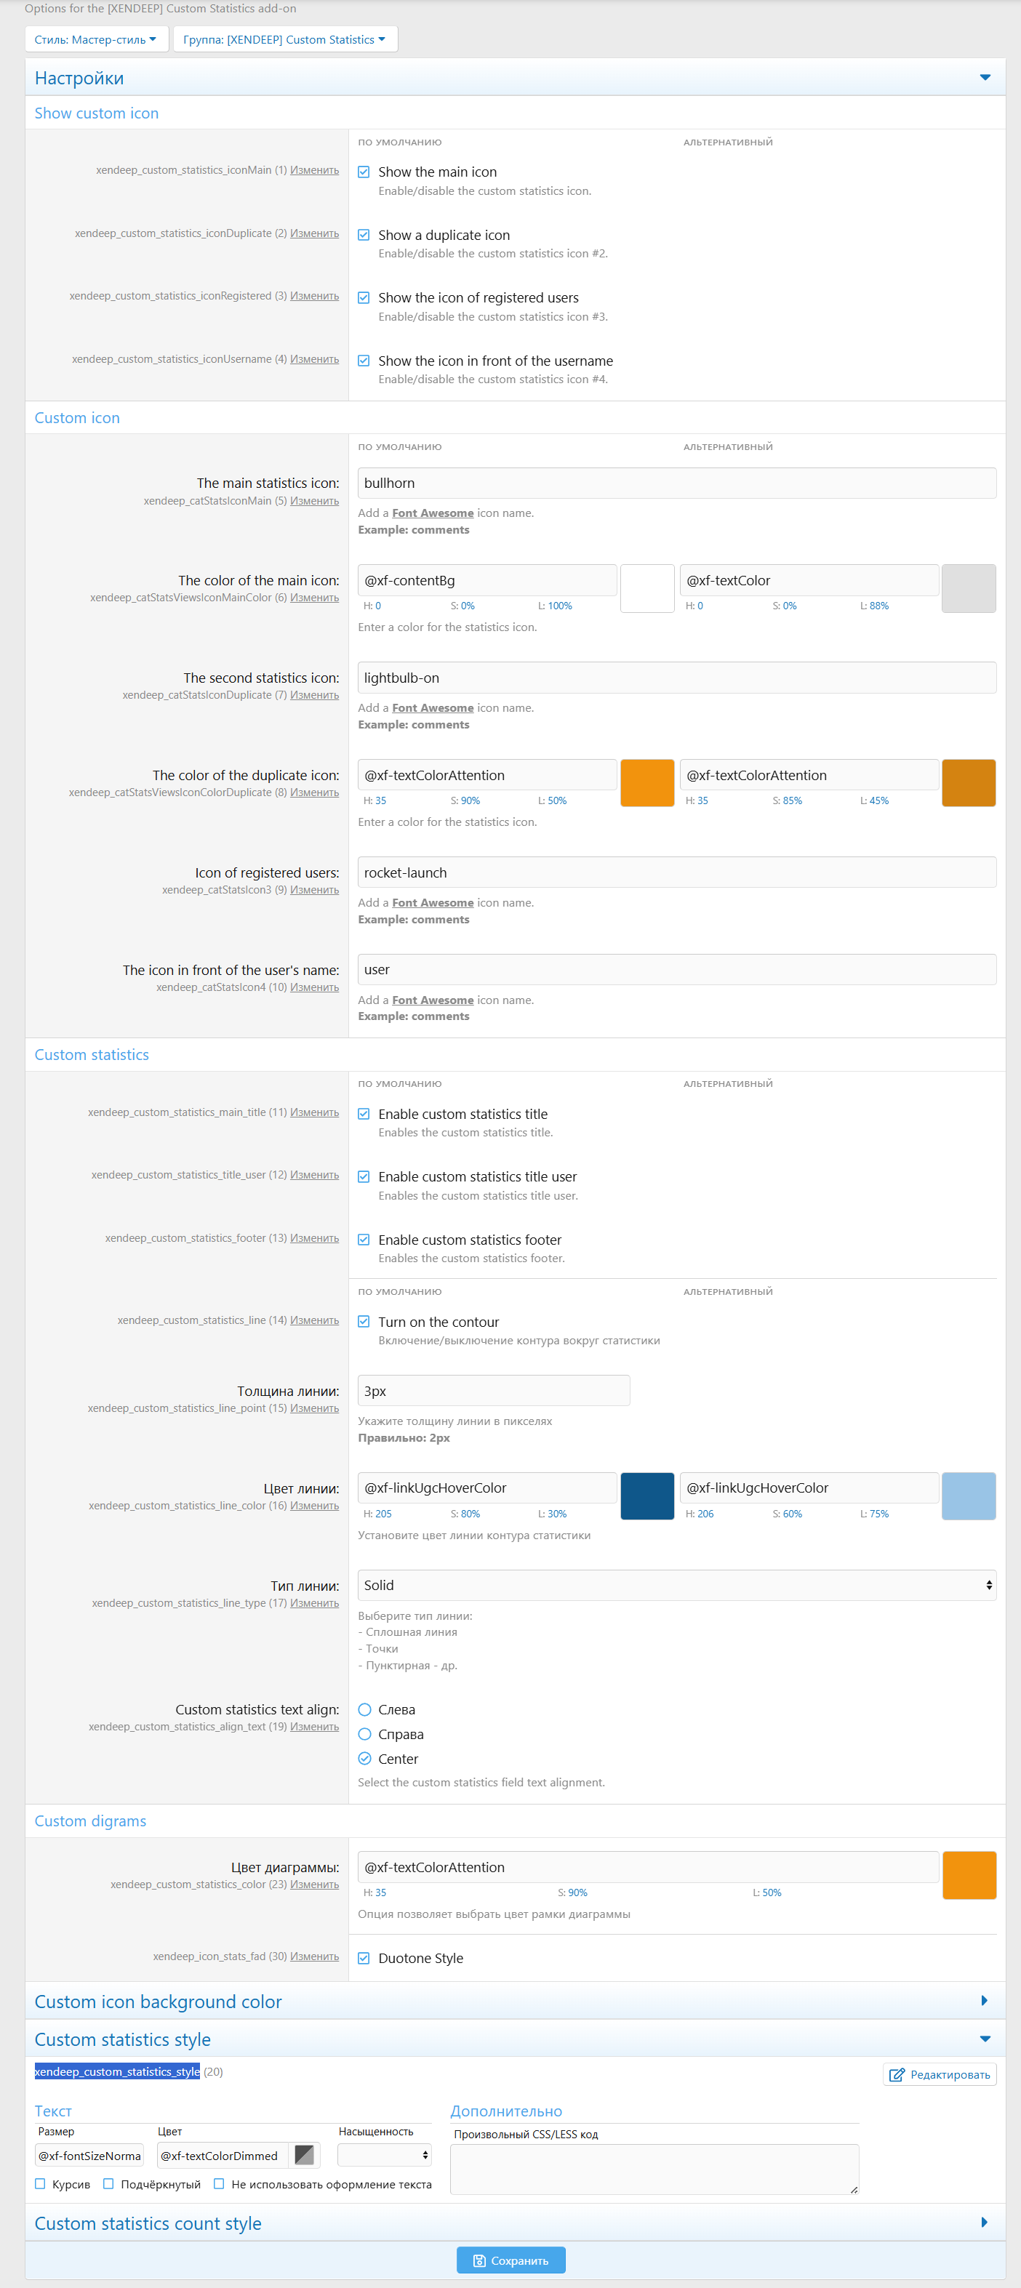This screenshot has height=2288, width=1021.
Task: Open the Группа: [XENDEEP] Custom Statistics dropdown
Action: (x=284, y=40)
